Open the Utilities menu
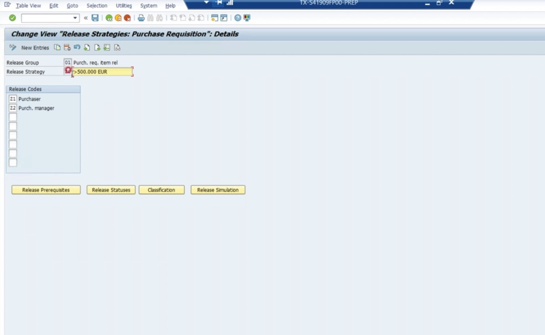 click(x=124, y=6)
